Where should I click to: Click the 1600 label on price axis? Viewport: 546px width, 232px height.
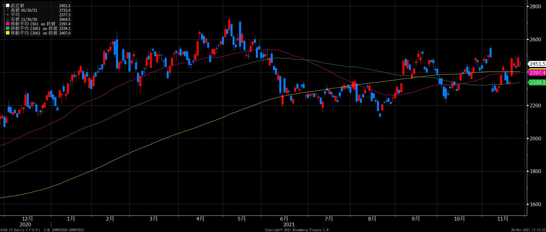[535, 204]
